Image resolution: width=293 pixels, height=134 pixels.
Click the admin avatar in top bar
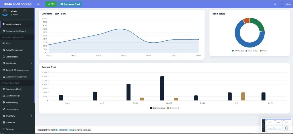pos(282,4)
